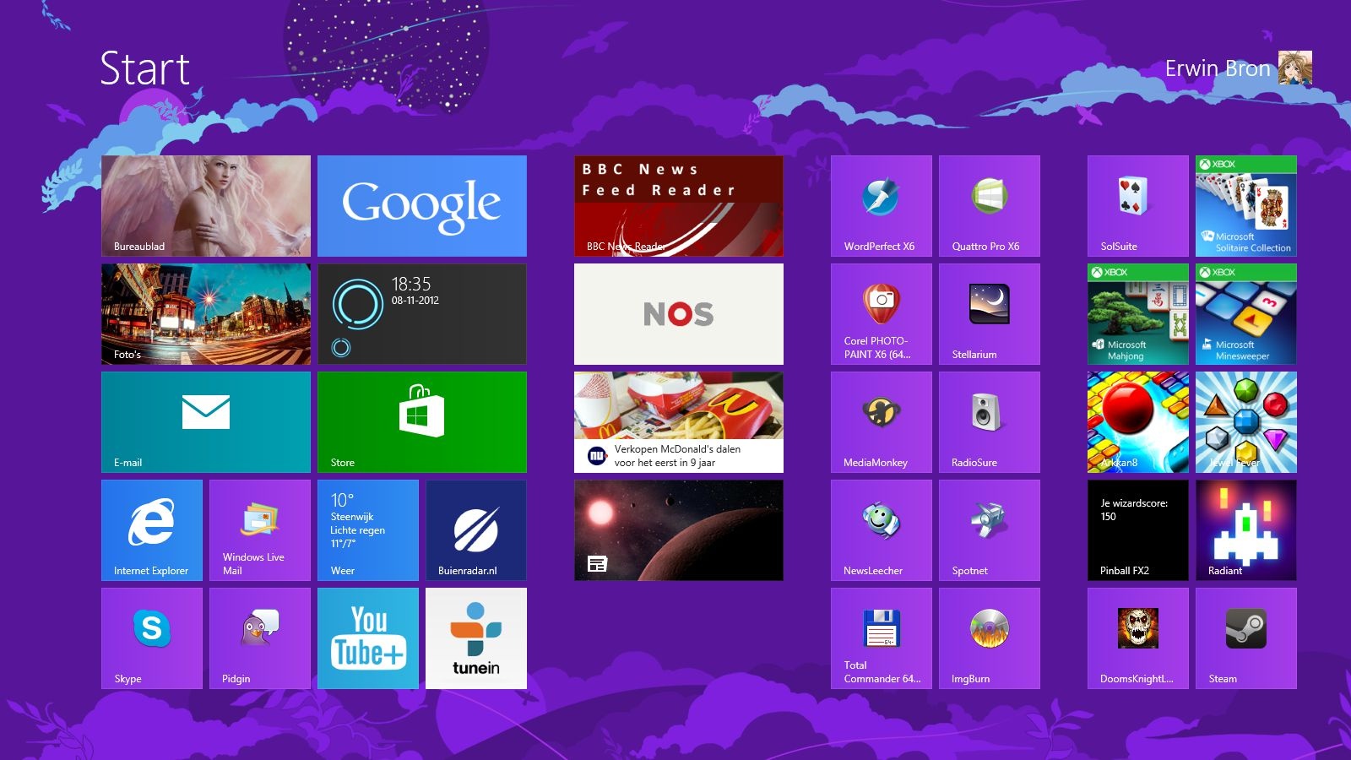Open the Weer weather tile for Steenwijk
This screenshot has width=1351, height=760.
368,530
